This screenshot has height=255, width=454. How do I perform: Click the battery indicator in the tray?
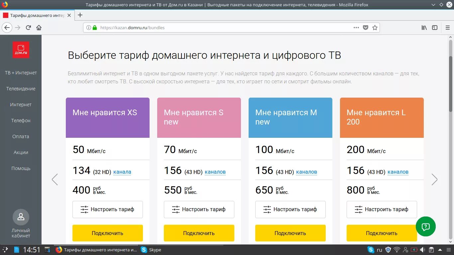click(x=414, y=250)
